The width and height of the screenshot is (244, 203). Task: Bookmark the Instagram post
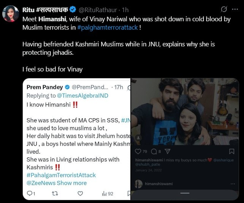click(x=231, y=151)
